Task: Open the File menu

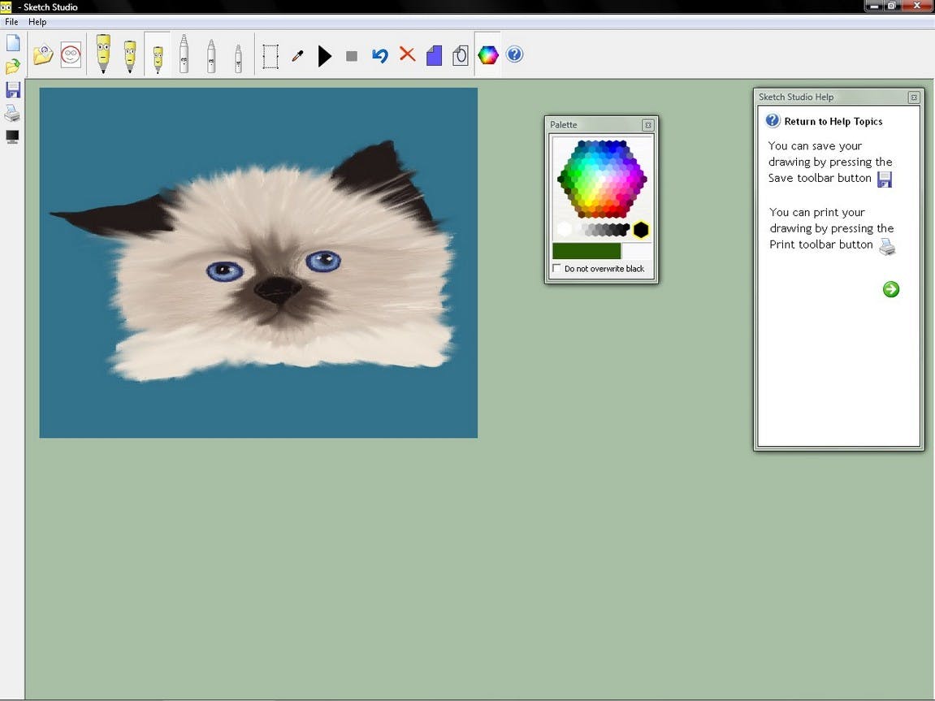Action: pyautogui.click(x=11, y=22)
